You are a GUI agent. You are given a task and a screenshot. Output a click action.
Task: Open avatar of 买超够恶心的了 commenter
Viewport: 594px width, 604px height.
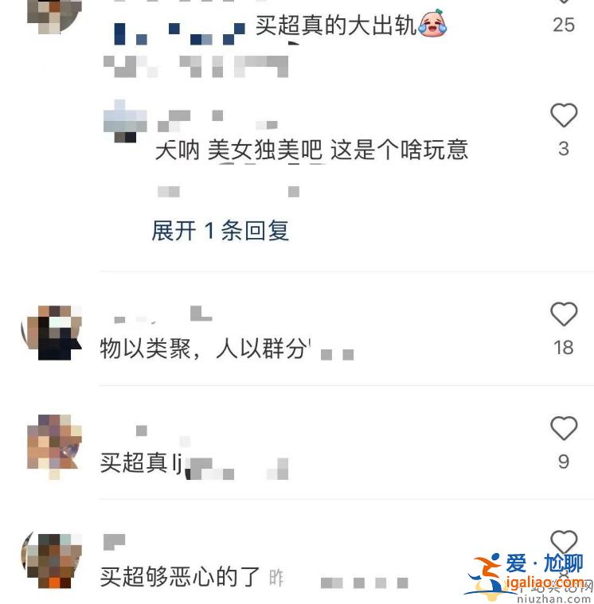coord(52,560)
